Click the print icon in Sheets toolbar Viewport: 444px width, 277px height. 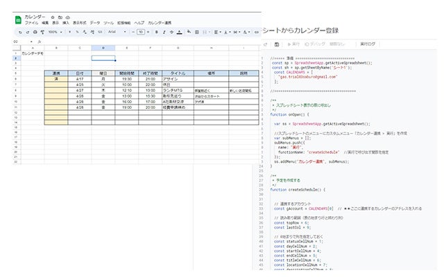point(35,32)
